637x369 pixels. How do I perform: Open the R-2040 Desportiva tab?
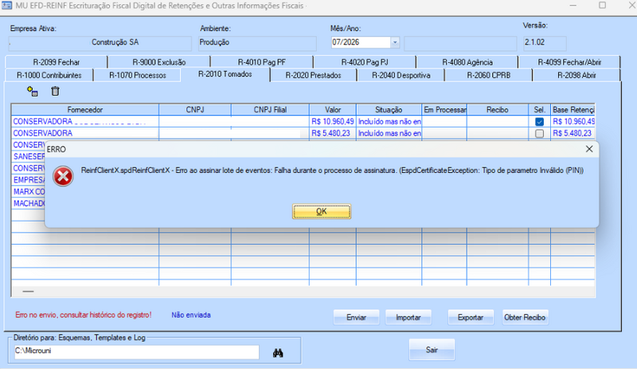pyautogui.click(x=401, y=75)
